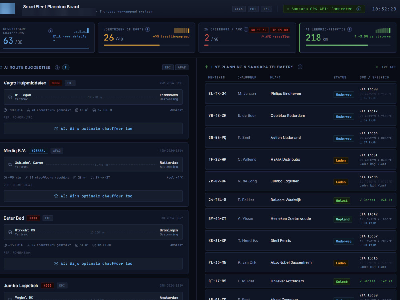This screenshot has height=300, width=400.
Task: Click info icon beside AI Leegrij-Reductie
Action: point(350,30)
